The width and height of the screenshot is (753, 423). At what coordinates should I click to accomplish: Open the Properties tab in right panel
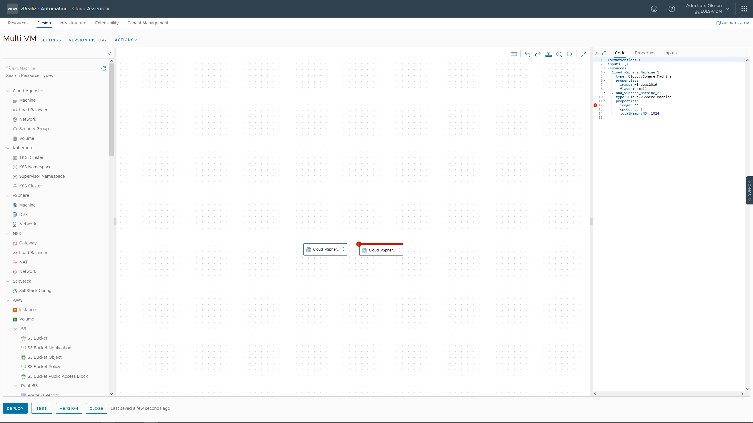point(645,53)
